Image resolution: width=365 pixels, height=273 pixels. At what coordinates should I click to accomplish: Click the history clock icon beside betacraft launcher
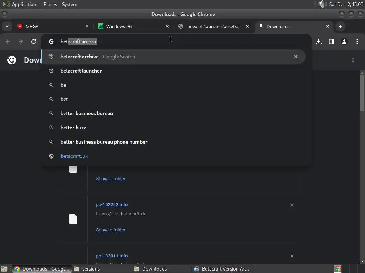pos(51,71)
